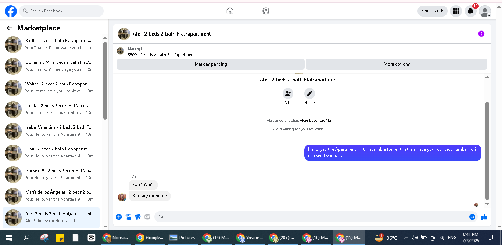Open Isabel Valentina conversation

tap(51, 131)
